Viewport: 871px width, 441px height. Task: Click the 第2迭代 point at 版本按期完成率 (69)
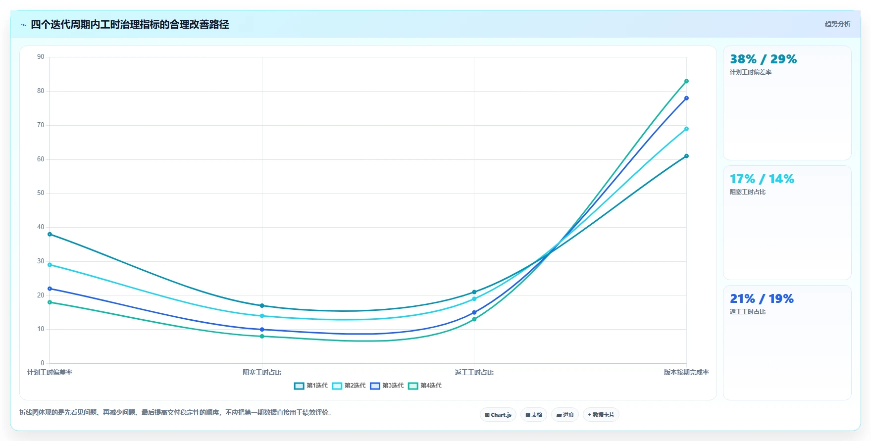pyautogui.click(x=686, y=129)
